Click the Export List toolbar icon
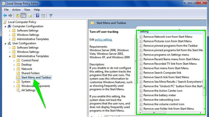This screenshot has height=117, width=209. coord(30,16)
